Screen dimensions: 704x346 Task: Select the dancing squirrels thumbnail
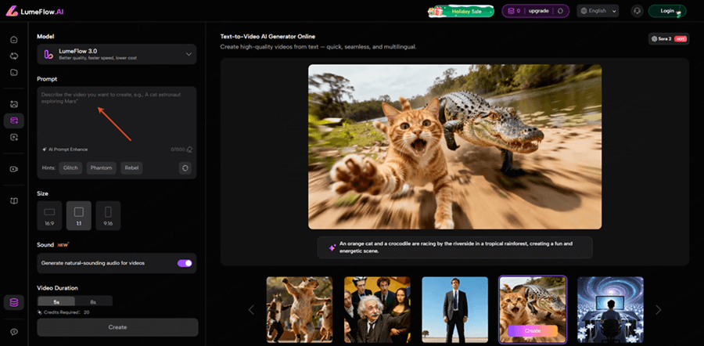300,310
